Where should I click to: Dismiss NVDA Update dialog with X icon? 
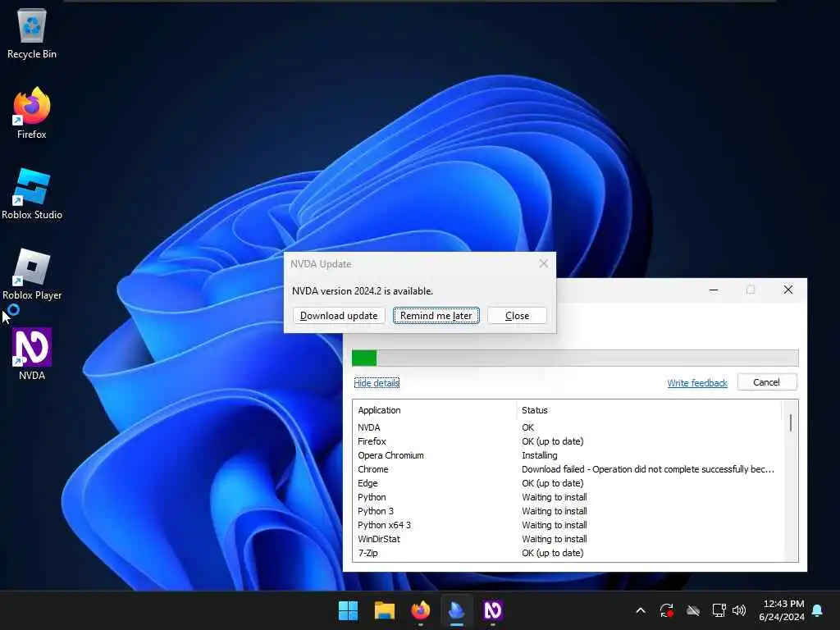click(x=543, y=263)
